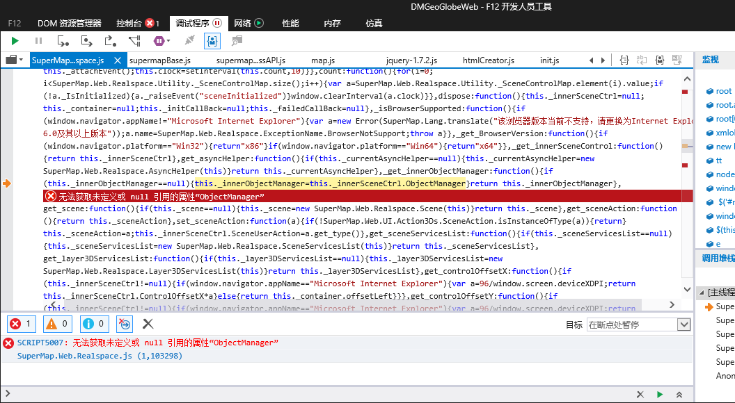Click the Step Over icon
The height and width of the screenshot is (403, 735).
[x=87, y=41]
